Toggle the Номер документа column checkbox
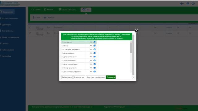 pyautogui.click(x=95, y=68)
